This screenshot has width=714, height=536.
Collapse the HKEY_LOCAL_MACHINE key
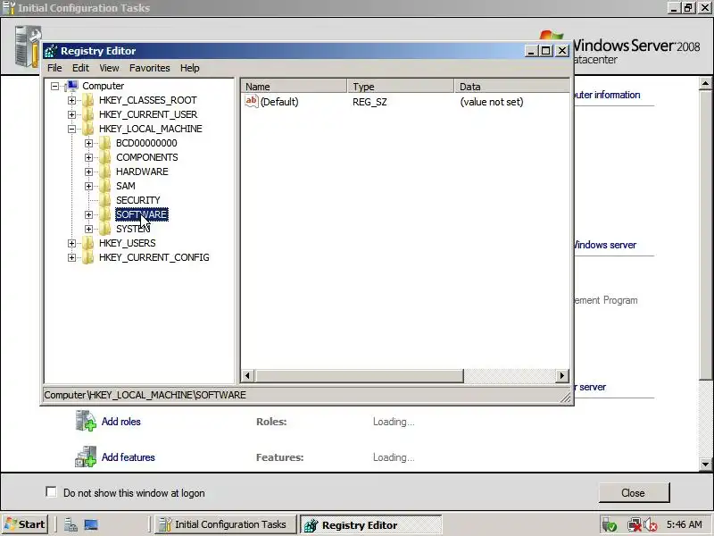(x=71, y=129)
